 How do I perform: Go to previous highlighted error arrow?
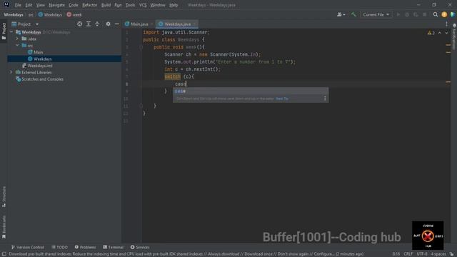(440, 33)
